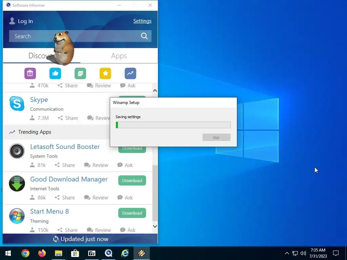347x260 pixels.
Task: Open File Explorer from the taskbar
Action: [x=58, y=253]
